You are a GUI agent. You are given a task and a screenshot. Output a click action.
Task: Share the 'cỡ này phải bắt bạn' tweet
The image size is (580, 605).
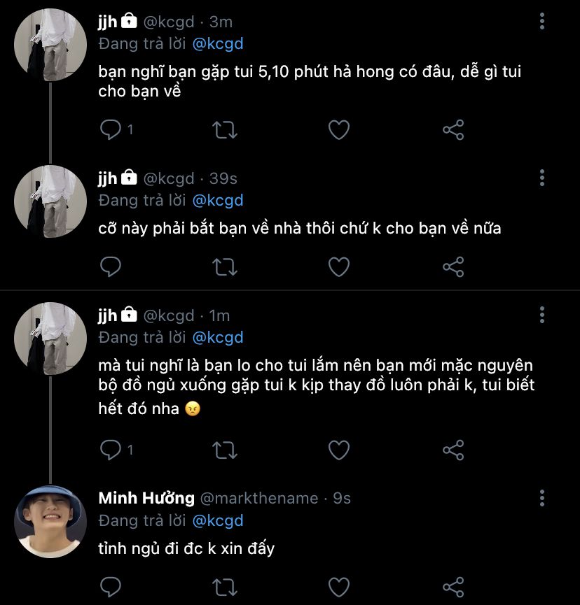pyautogui.click(x=453, y=266)
